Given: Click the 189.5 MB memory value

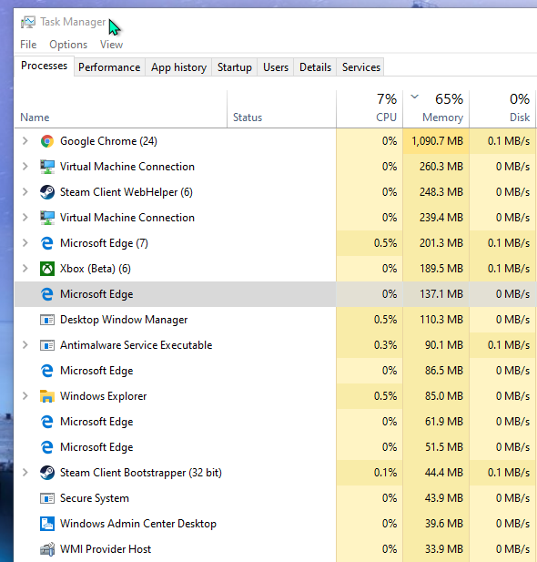Looking at the screenshot, I should tap(441, 269).
